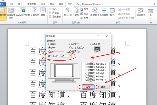Select the 页宽(P) radio option
157x105 pixels.
click(x=70, y=44)
